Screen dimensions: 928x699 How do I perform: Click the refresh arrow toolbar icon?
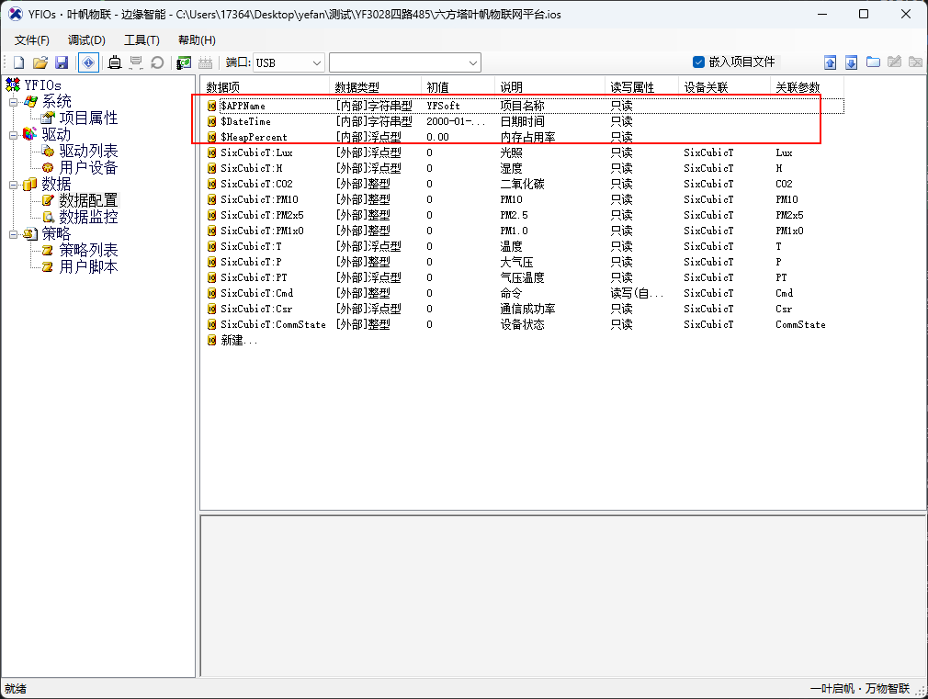pos(157,62)
